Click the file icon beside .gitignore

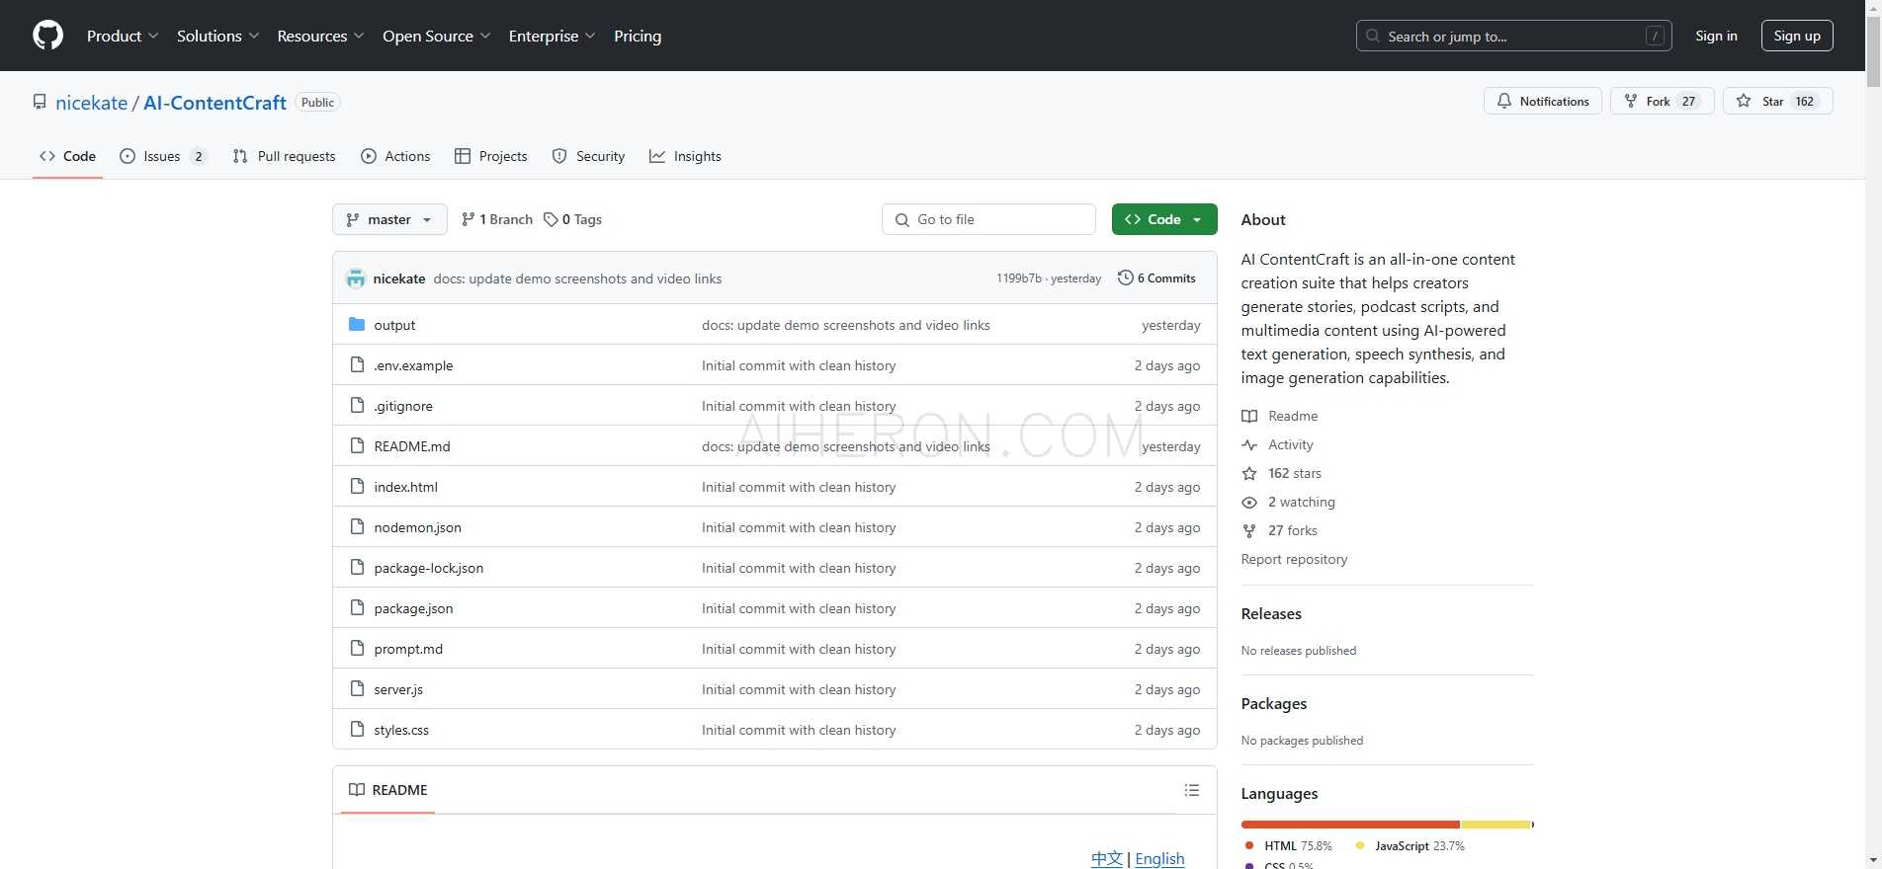click(x=357, y=405)
